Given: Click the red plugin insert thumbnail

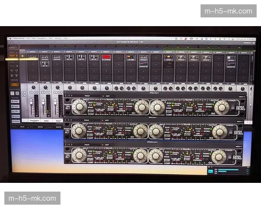Looking at the screenshot, I should coord(106,57).
